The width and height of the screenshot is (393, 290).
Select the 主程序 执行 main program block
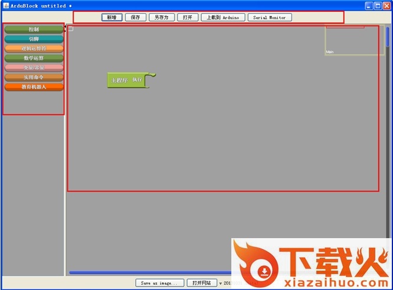(x=126, y=80)
